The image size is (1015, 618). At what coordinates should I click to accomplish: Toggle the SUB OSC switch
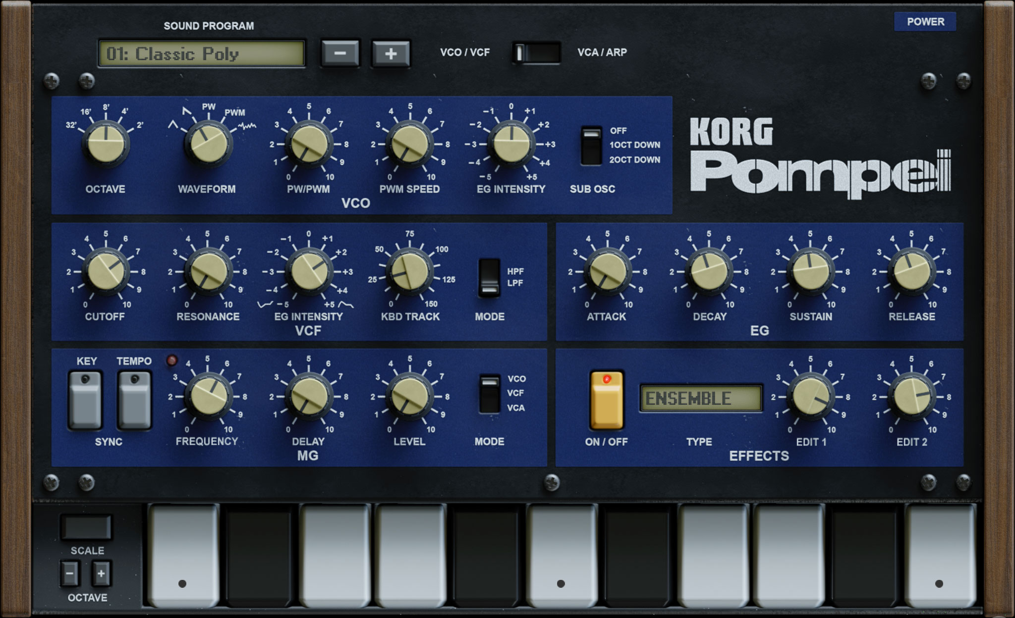pos(591,146)
